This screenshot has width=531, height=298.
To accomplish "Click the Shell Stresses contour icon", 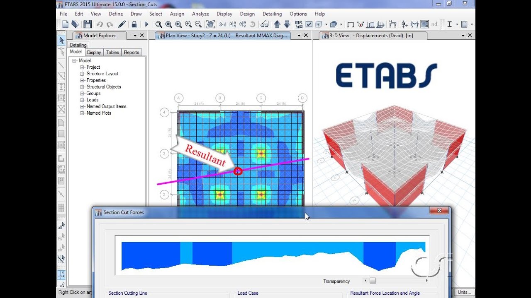I will pos(424,24).
